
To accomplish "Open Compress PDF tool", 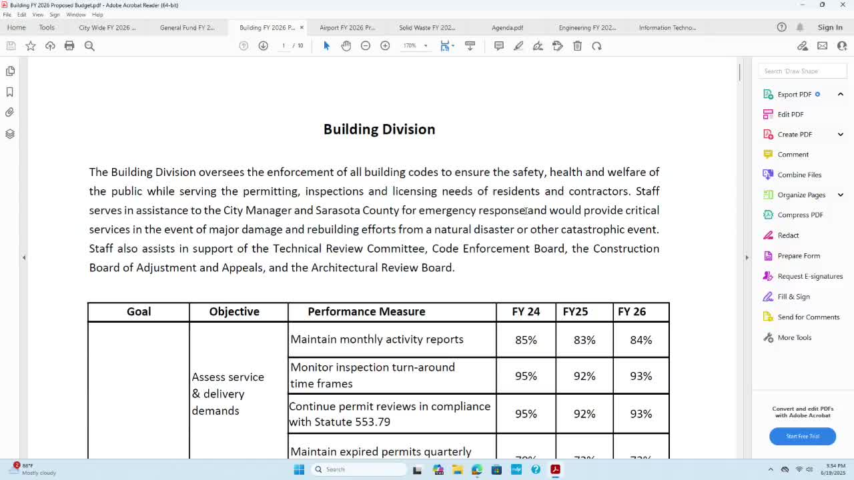I will [x=800, y=215].
